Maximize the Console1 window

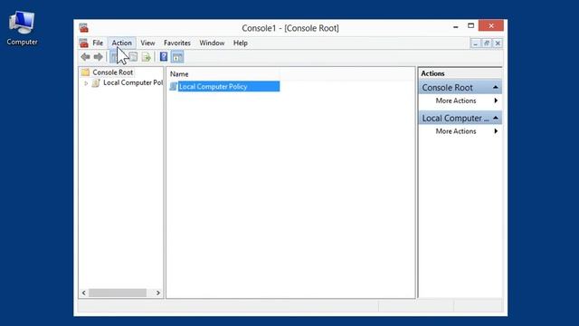(x=470, y=26)
